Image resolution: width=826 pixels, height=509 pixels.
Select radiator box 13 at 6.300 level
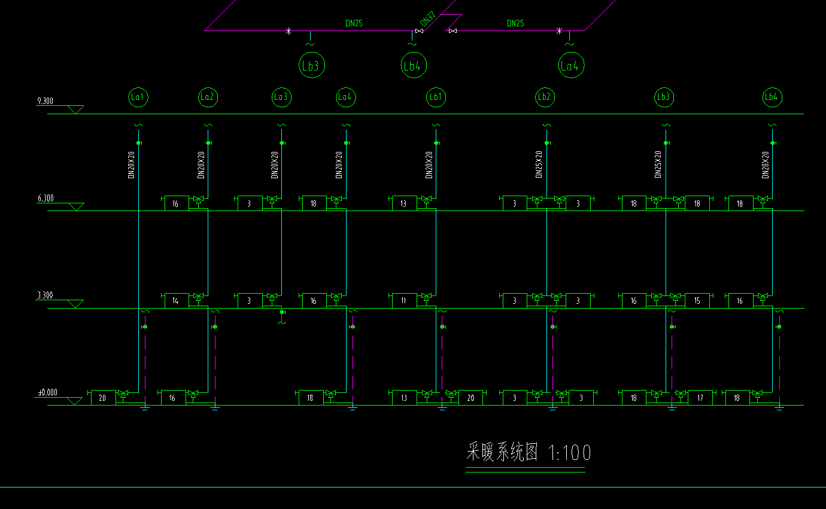(x=404, y=203)
